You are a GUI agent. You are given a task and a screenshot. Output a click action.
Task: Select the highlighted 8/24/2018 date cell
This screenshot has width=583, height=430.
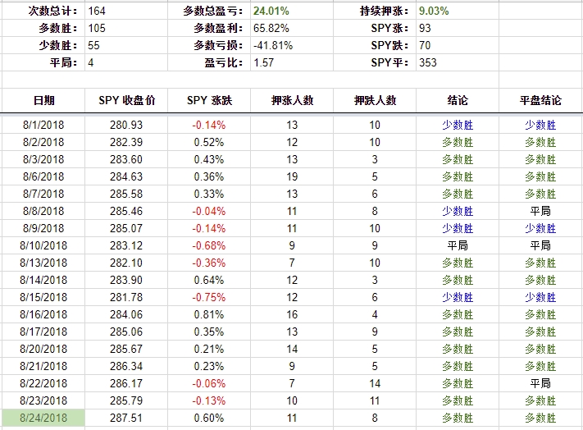43,418
